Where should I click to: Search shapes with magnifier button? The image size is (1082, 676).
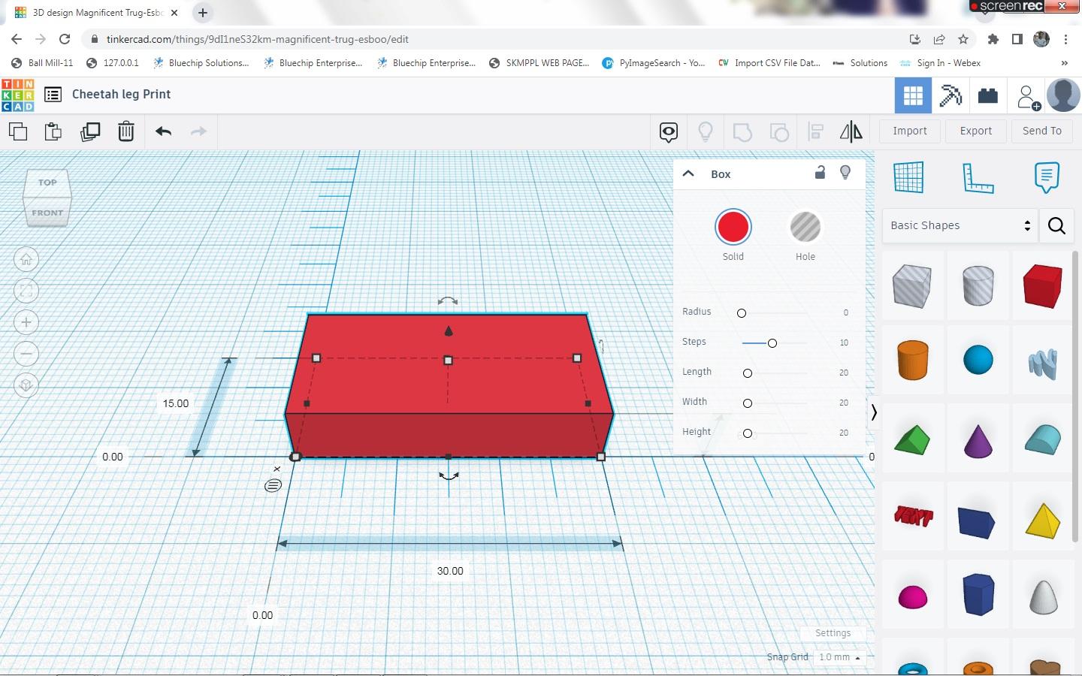(x=1056, y=225)
